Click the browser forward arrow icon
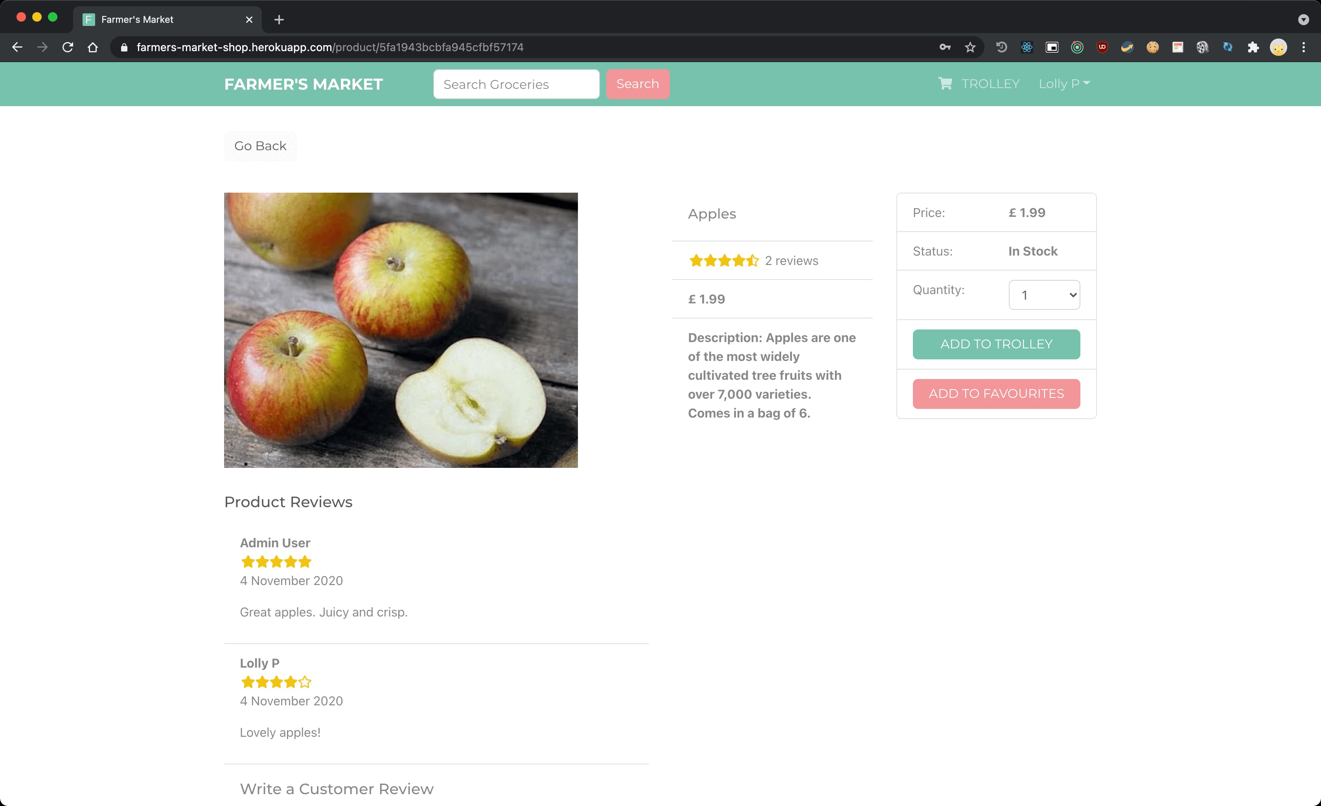The width and height of the screenshot is (1321, 806). (x=42, y=47)
